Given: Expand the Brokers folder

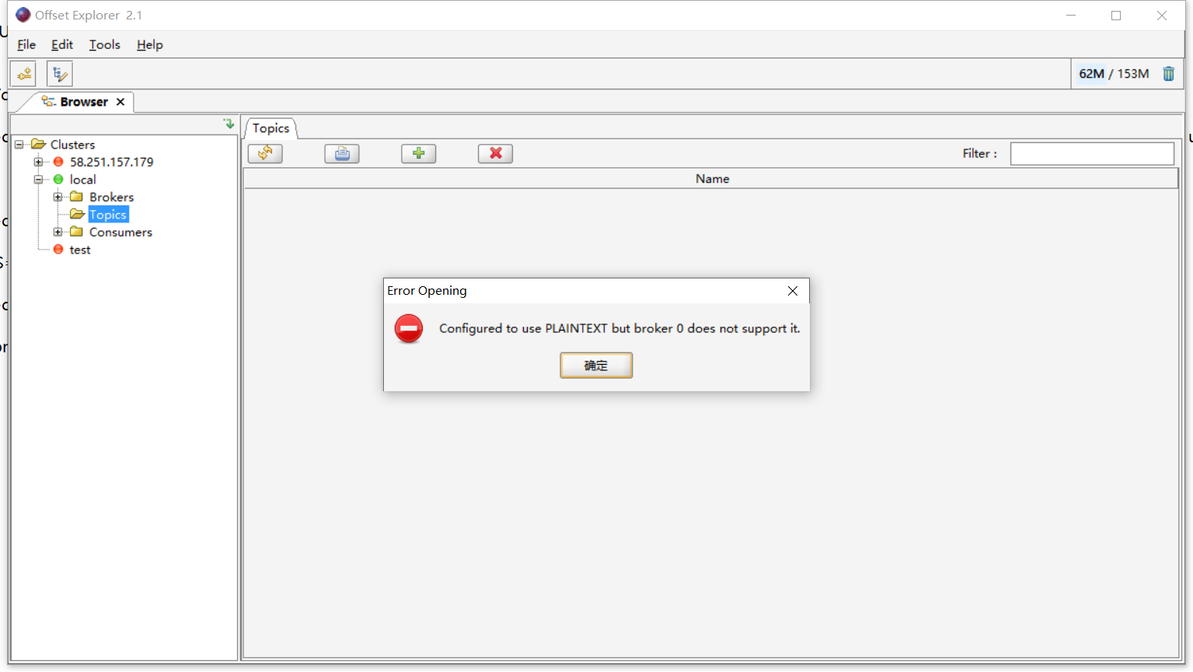Looking at the screenshot, I should (58, 197).
